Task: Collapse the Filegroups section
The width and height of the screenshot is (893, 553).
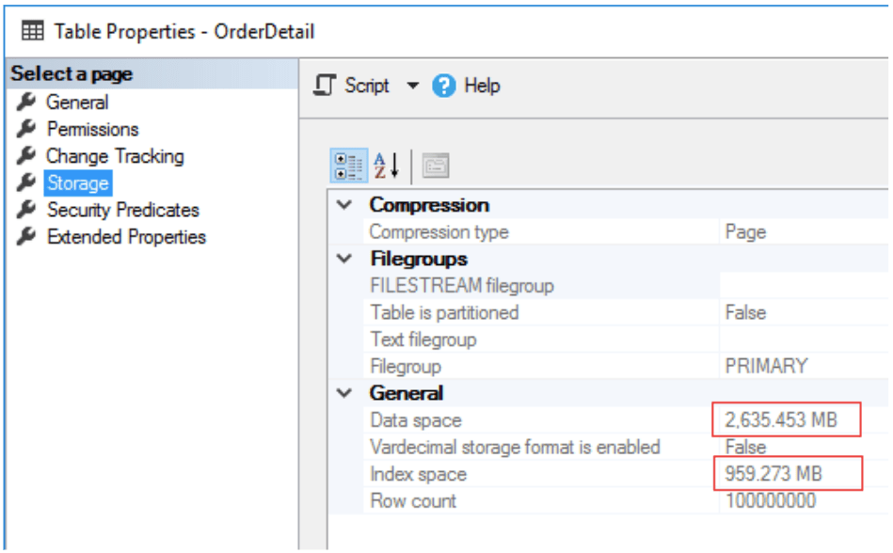Action: pyautogui.click(x=345, y=259)
